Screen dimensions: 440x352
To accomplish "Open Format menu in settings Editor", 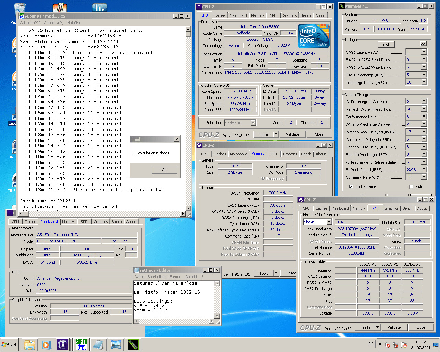I will pos(175,277).
